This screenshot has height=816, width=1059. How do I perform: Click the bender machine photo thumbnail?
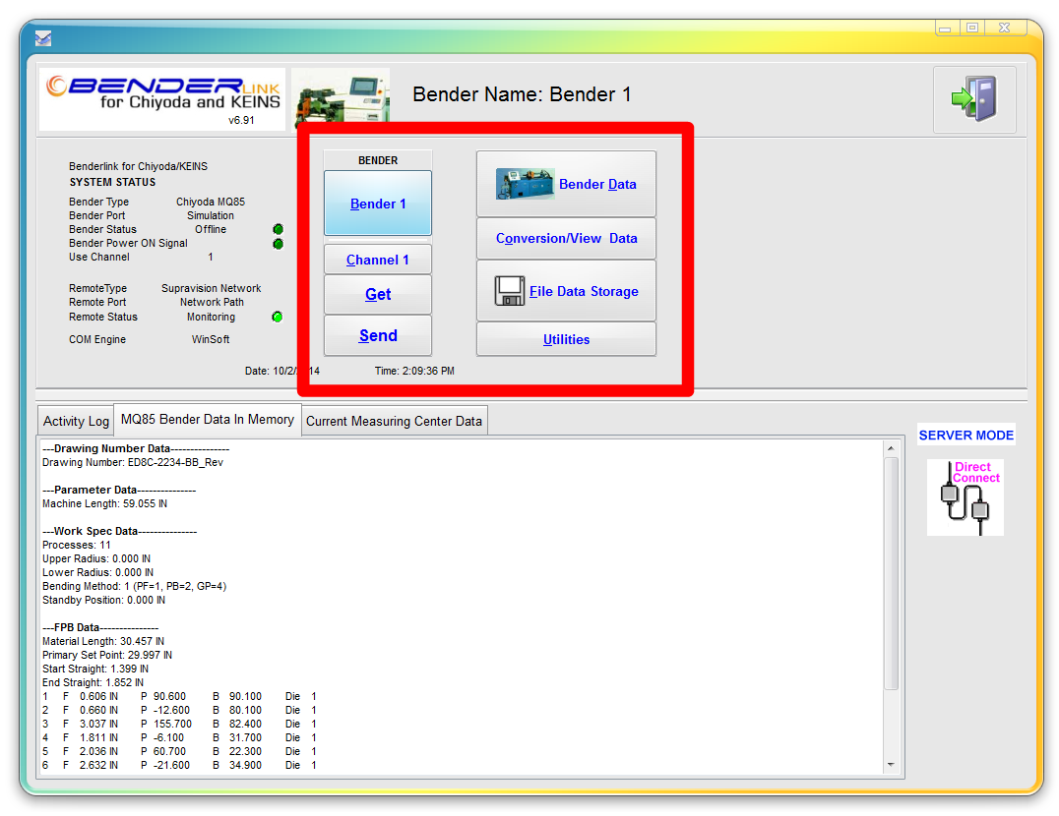pos(341,96)
